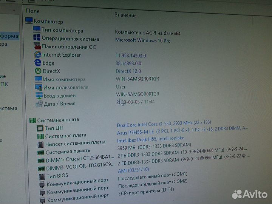Click the Имя пользователя icon
The image size is (272, 204).
(x=39, y=87)
